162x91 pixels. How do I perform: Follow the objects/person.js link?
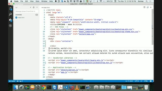(69, 70)
